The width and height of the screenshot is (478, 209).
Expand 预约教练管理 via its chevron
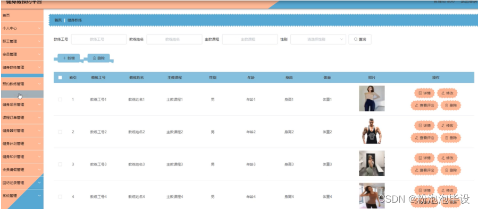39,84
